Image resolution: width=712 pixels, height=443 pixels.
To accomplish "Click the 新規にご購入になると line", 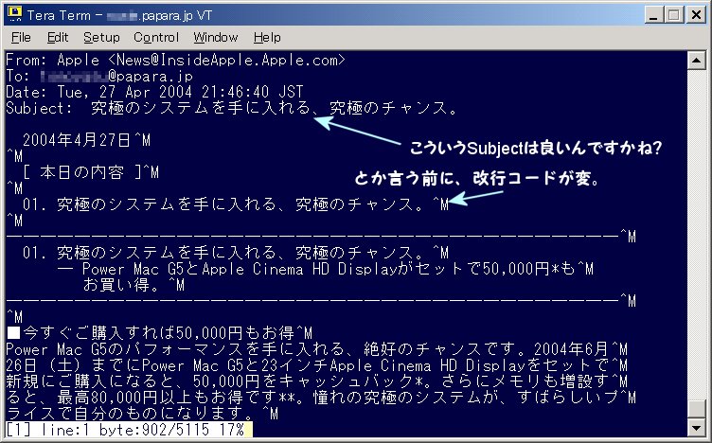I will [x=317, y=381].
